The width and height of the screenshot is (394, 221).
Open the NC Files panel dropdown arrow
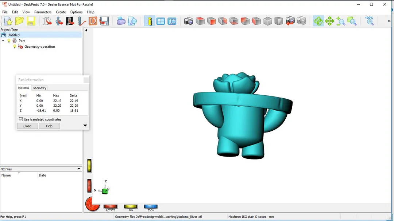[79, 169]
